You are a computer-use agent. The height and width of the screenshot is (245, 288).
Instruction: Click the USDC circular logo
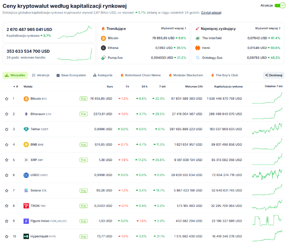(26, 175)
